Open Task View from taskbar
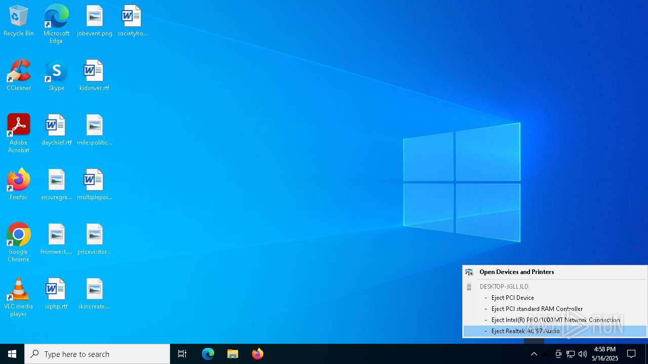This screenshot has width=648, height=364. click(x=182, y=354)
